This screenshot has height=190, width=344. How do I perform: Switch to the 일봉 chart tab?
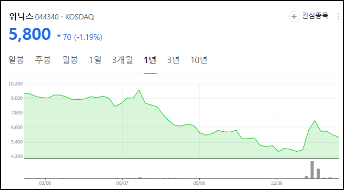point(16,60)
